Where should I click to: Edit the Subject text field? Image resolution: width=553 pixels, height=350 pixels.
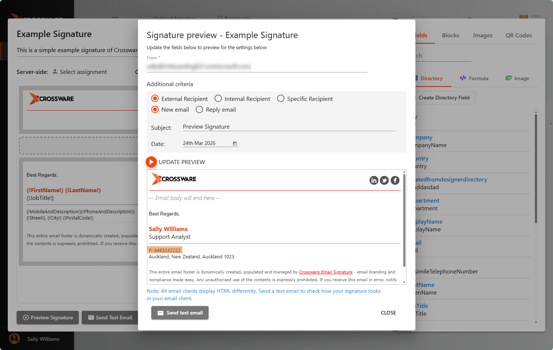pyautogui.click(x=289, y=127)
